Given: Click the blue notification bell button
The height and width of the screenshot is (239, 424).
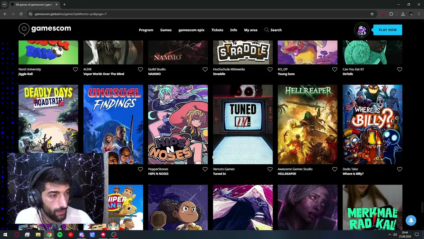Looking at the screenshot, I should click(x=411, y=220).
